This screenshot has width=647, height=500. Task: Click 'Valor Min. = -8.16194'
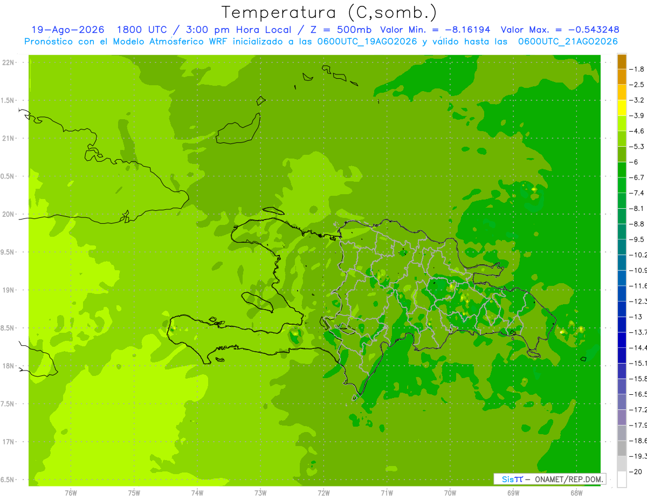[435, 30]
